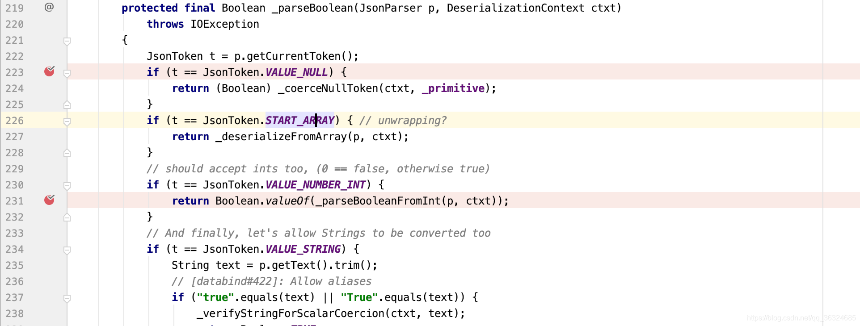
Task: Click the DeserializationContext parameter type
Action: (516, 8)
